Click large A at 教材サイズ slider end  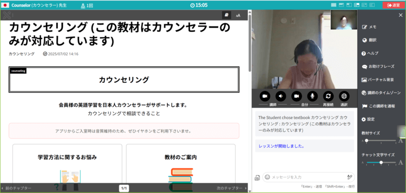click(401, 140)
